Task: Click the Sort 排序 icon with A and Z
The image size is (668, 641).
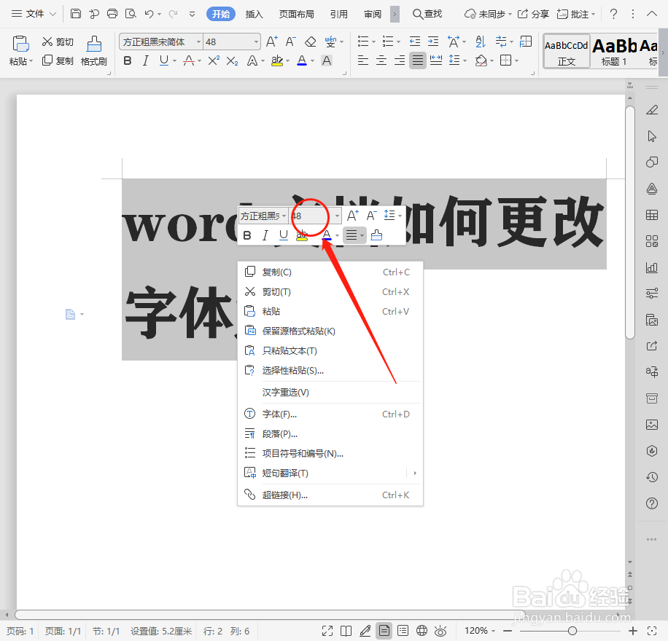Action: (x=481, y=42)
